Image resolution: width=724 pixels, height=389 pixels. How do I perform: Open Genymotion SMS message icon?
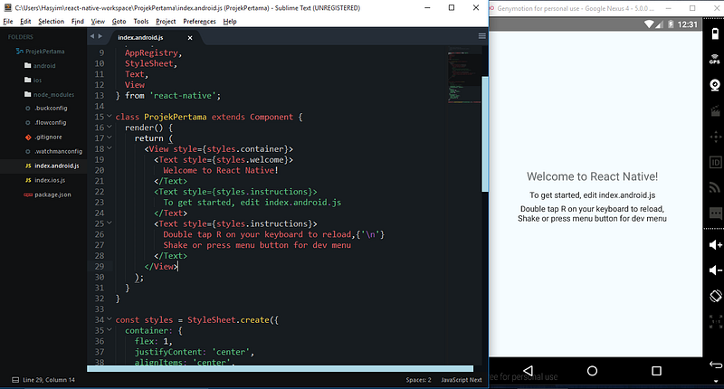715,213
